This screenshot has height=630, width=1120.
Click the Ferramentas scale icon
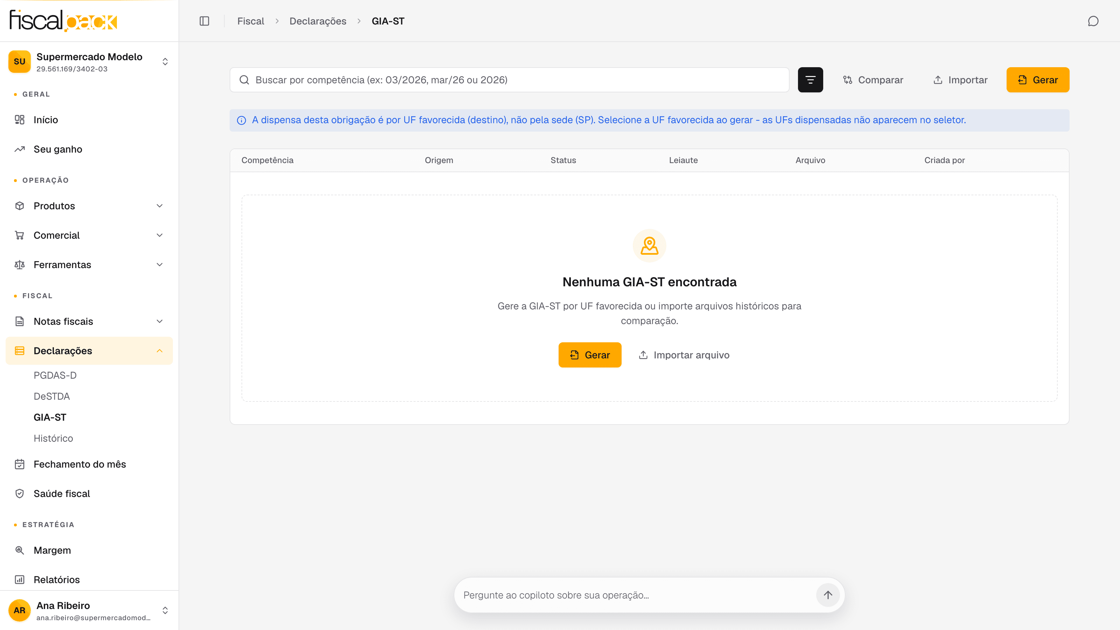20,265
